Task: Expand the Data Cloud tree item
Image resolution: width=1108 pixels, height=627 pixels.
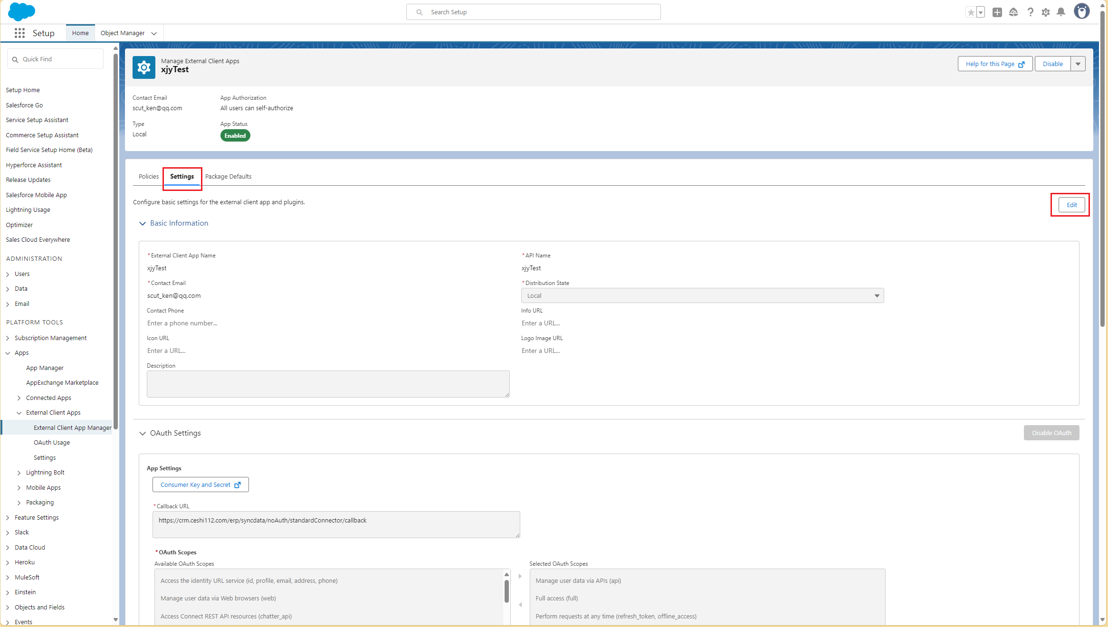Action: click(x=8, y=548)
